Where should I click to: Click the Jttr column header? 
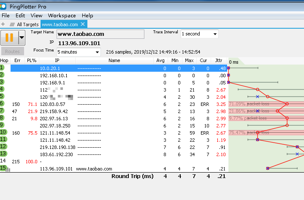coord(219,60)
